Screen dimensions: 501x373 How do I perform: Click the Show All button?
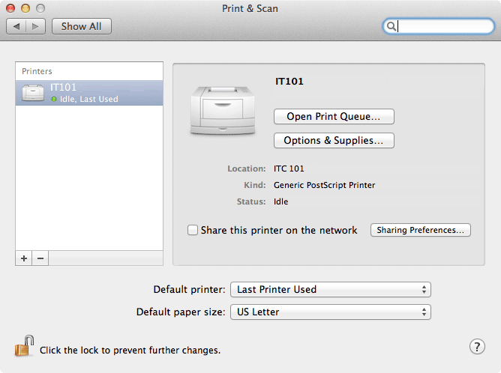(82, 26)
